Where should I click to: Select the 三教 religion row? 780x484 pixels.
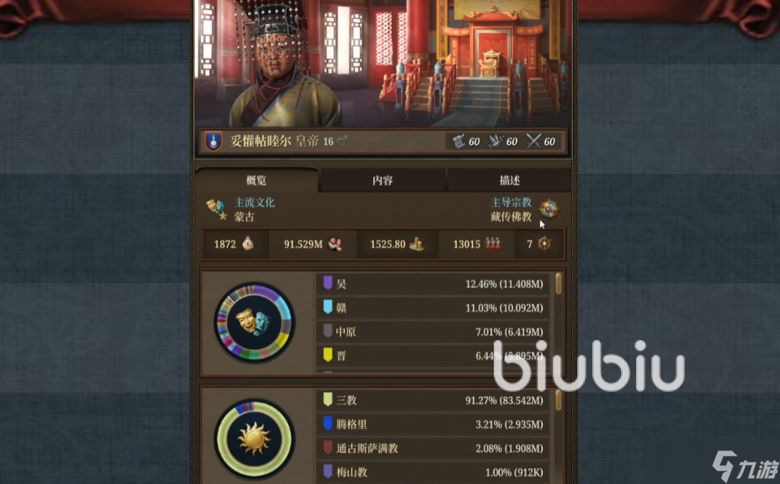point(433,400)
